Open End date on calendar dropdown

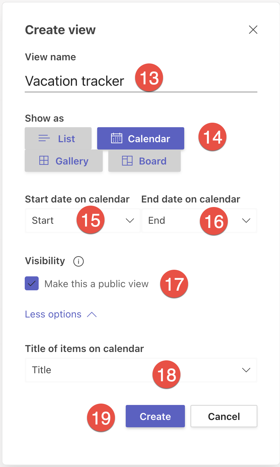pyautogui.click(x=199, y=221)
